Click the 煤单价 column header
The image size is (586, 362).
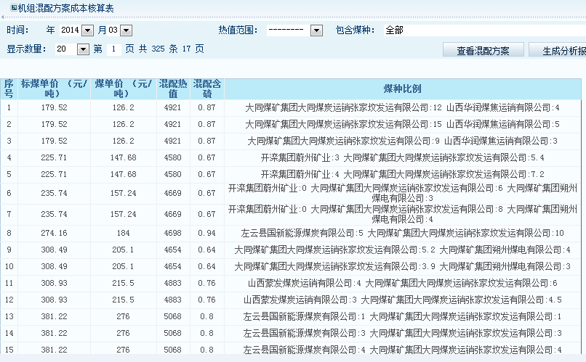click(124, 89)
